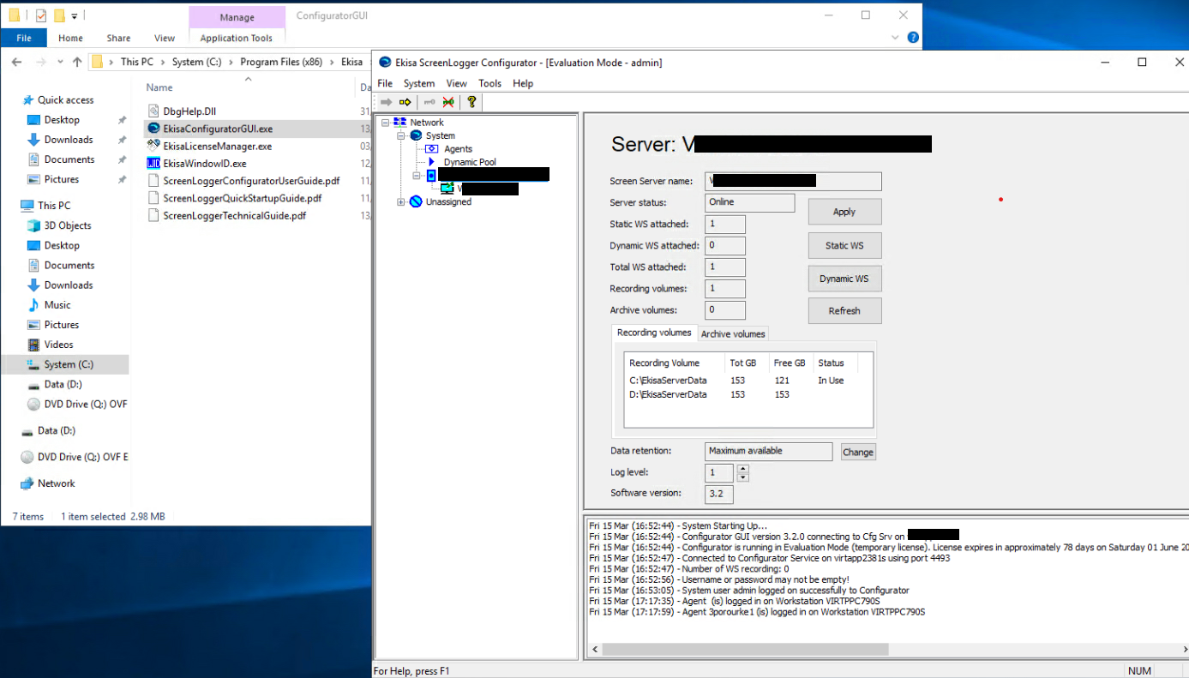Click the grey key icon in Configurator toolbar
Screen dimensions: 1189x678
coord(429,102)
